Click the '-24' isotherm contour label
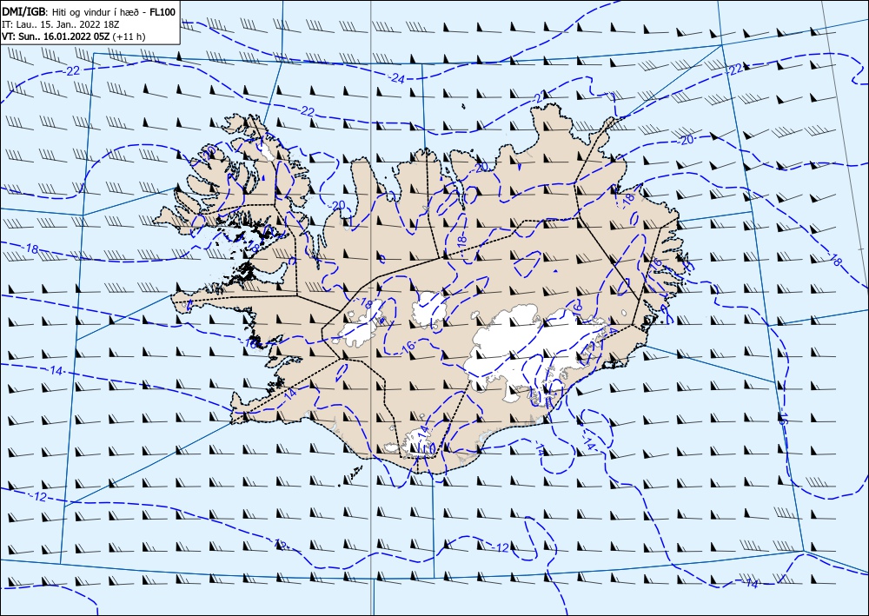Viewport: 869px width, 616px height. (x=397, y=78)
